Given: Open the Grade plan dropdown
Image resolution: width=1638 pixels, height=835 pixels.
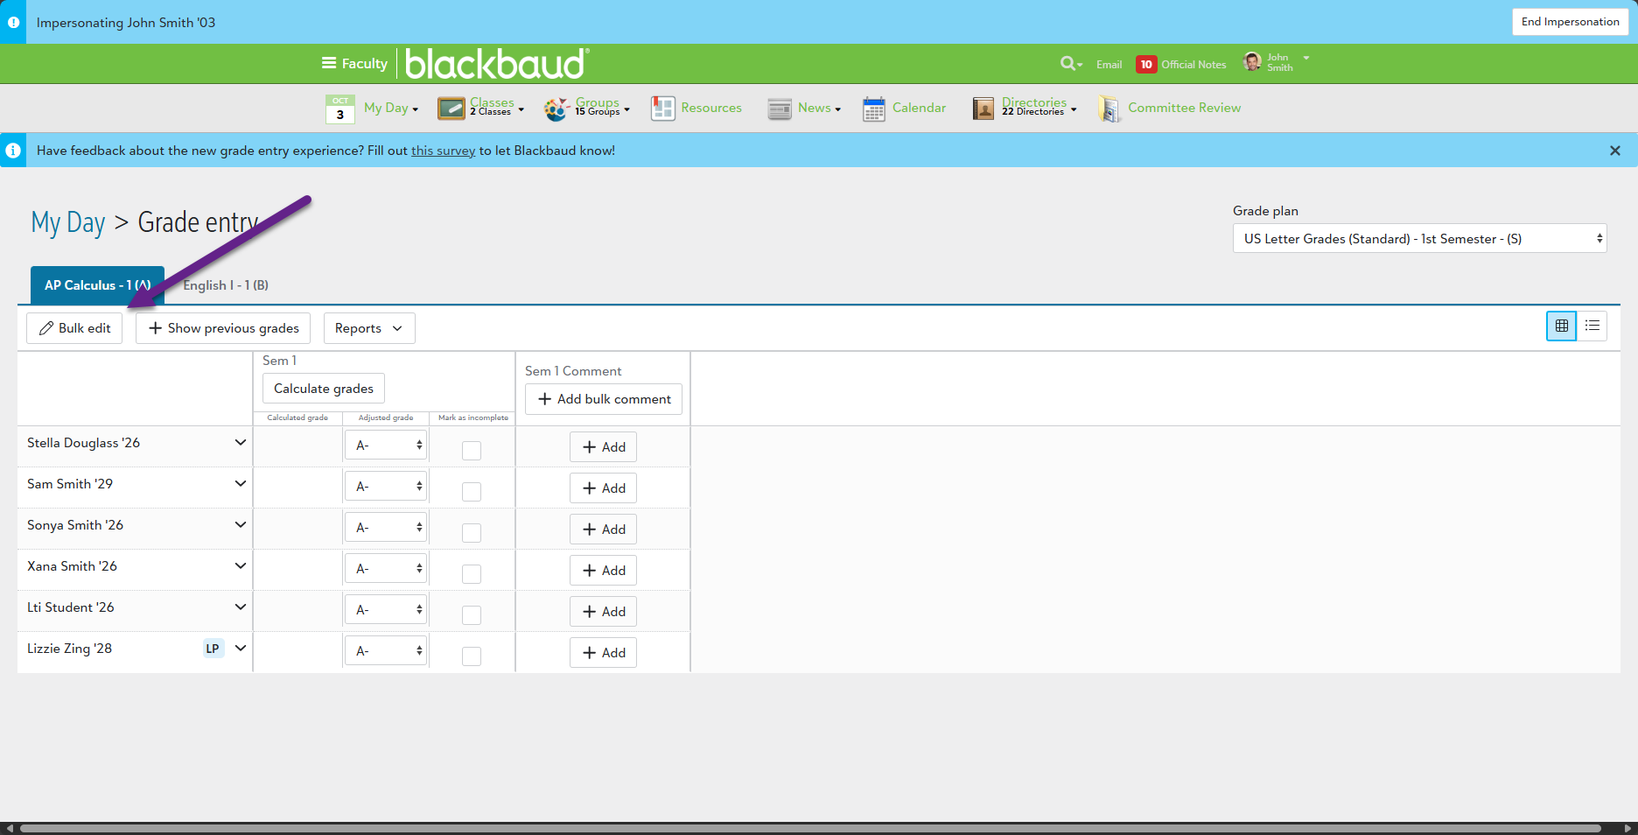Looking at the screenshot, I should coord(1419,238).
